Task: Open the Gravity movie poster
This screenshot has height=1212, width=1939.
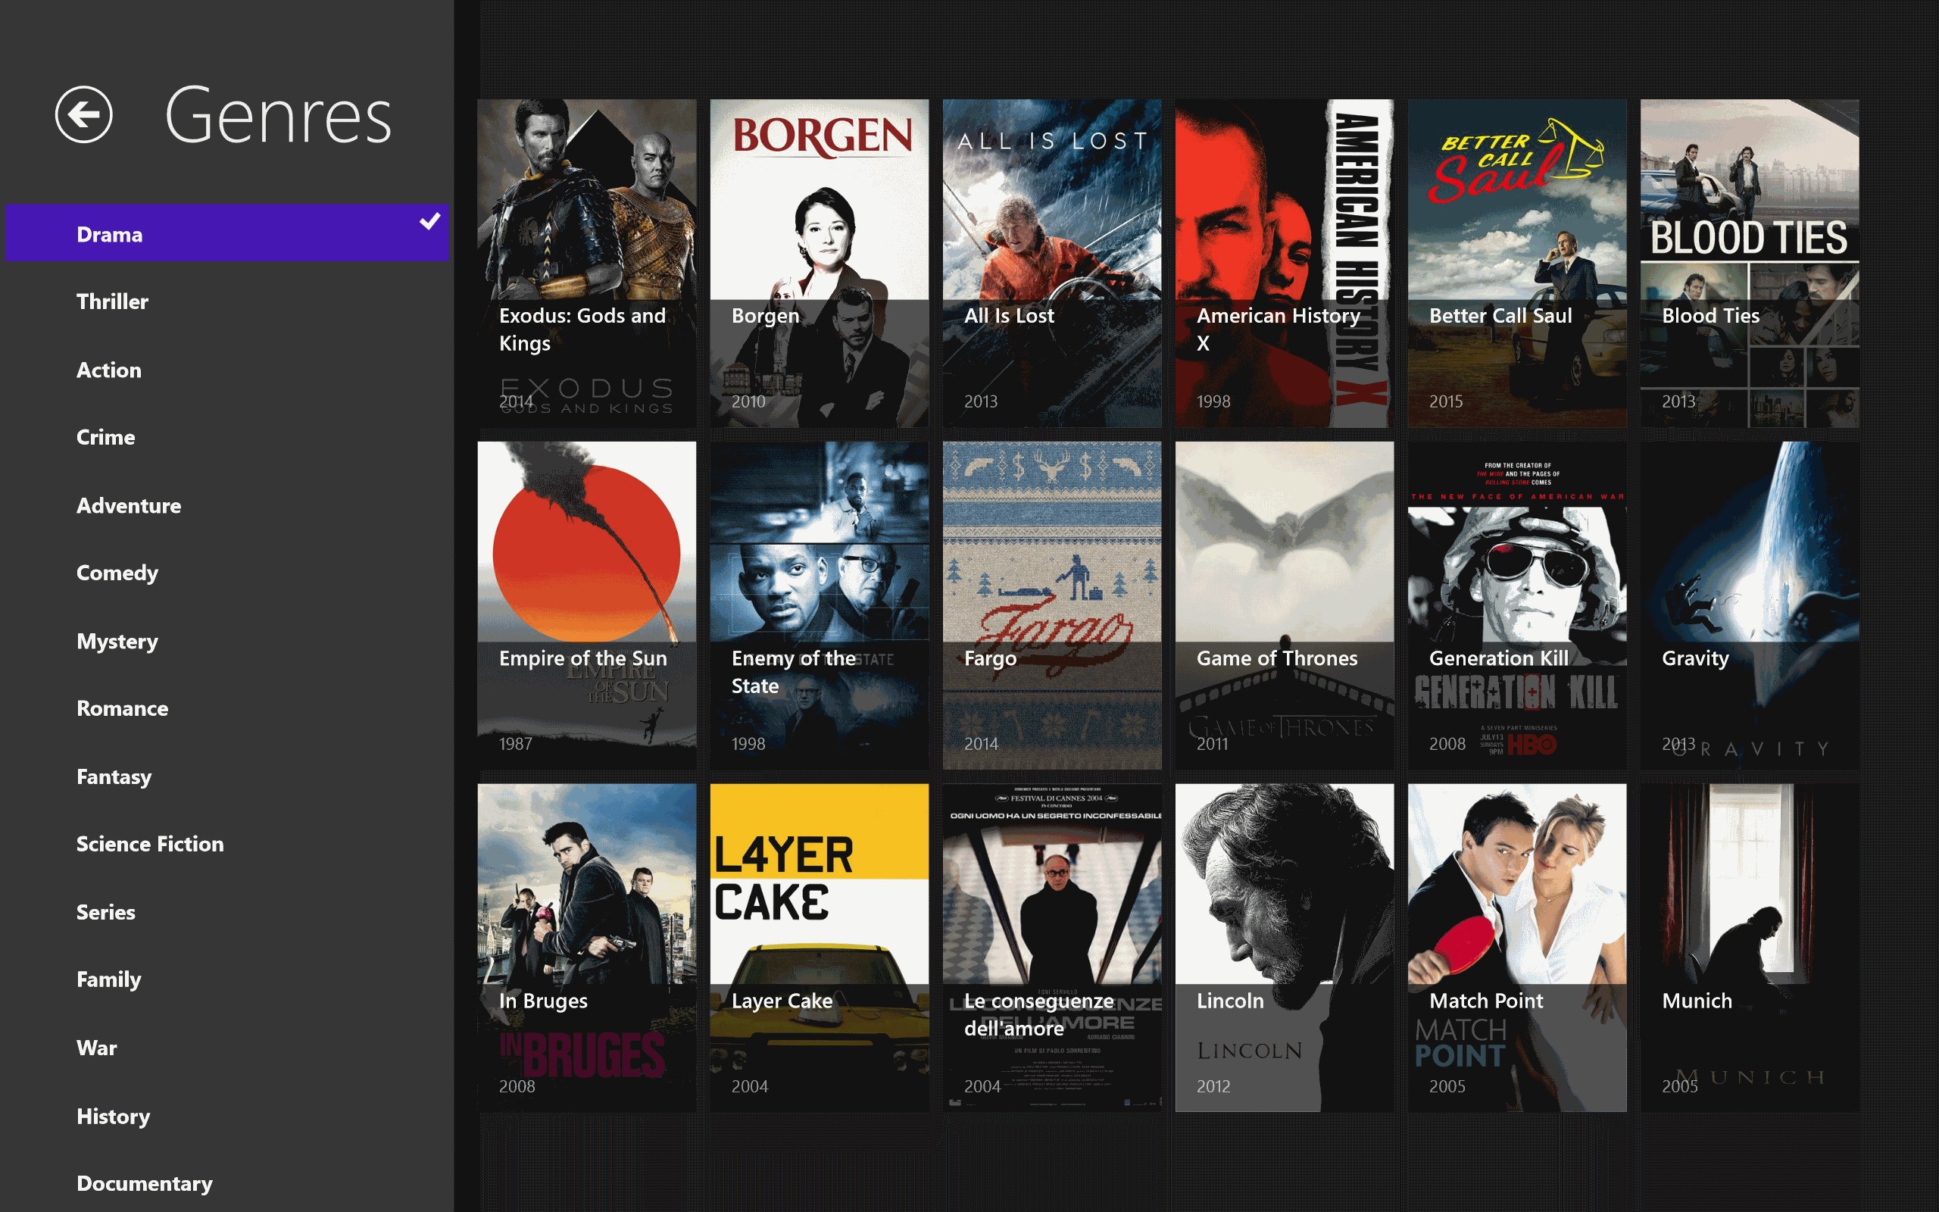Action: coord(1749,605)
